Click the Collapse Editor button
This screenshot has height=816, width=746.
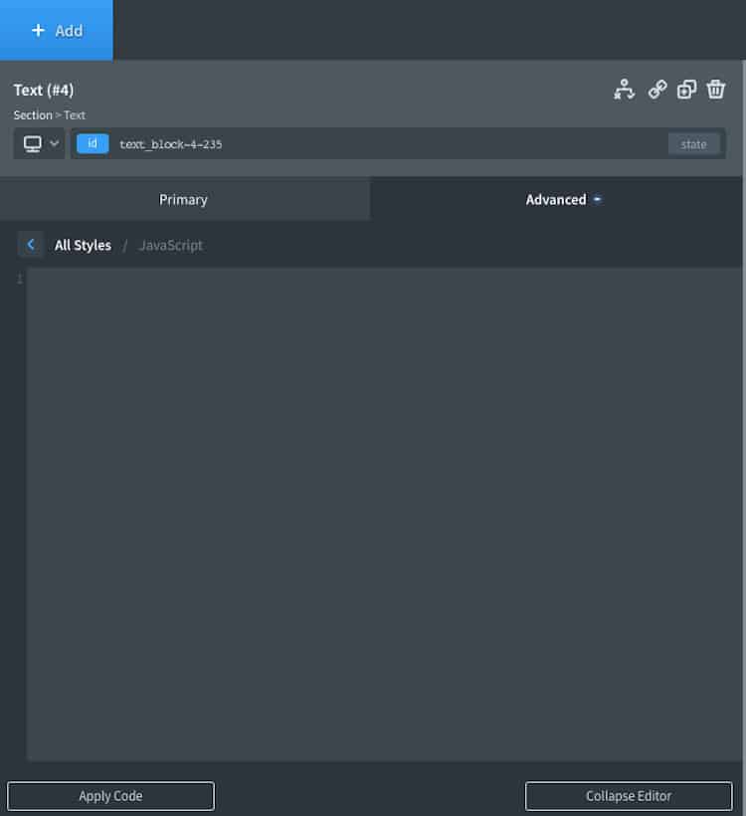(x=629, y=796)
